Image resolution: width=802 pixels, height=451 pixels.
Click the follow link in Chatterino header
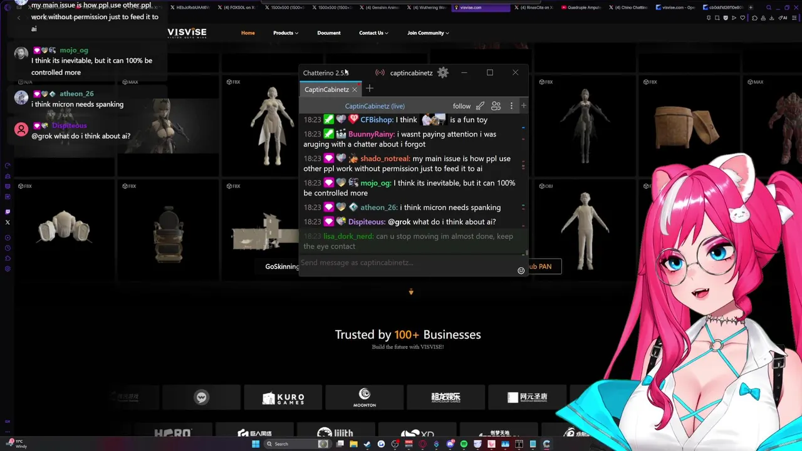pyautogui.click(x=462, y=106)
